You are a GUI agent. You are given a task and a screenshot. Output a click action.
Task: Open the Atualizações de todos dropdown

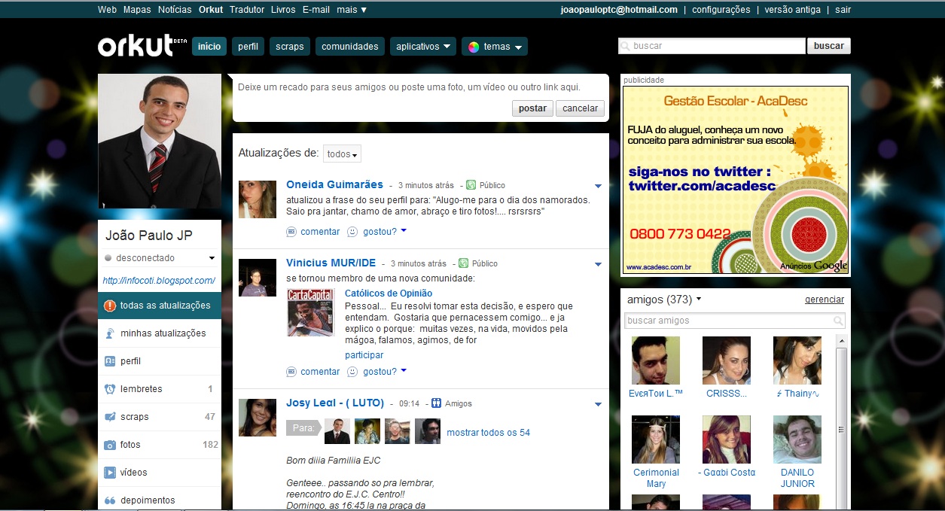click(342, 154)
